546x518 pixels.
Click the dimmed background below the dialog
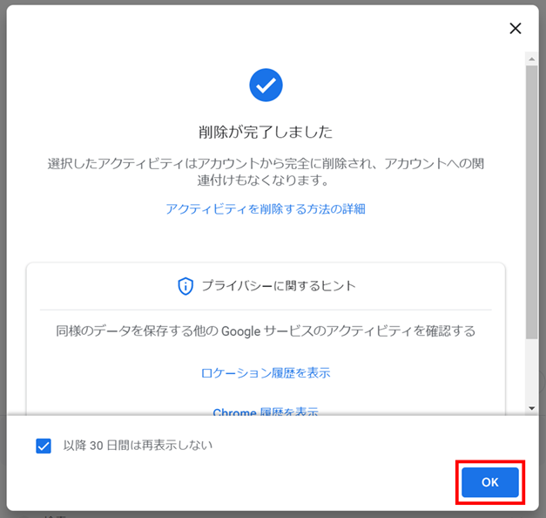coord(261,514)
